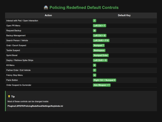The width and height of the screenshot is (162, 122).
Task: Select the 'Default Key' column header
Action: tap(124, 15)
